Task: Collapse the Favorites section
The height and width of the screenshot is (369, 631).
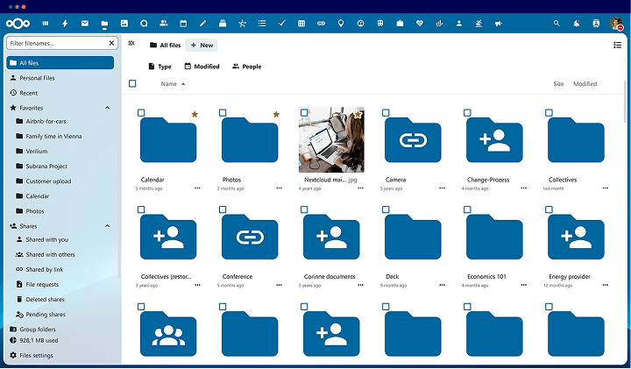Action: coord(108,108)
